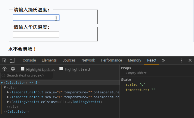
Task: Click the Fahrenheit temperature input box
Action: click(x=36, y=35)
